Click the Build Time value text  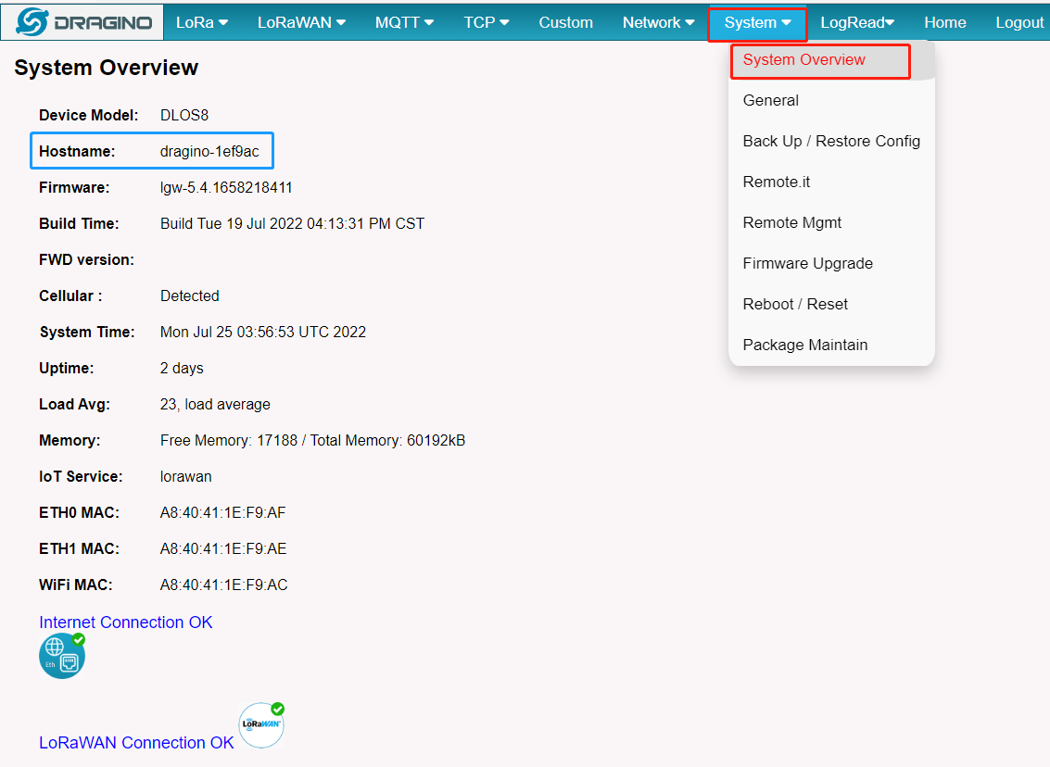pos(292,223)
